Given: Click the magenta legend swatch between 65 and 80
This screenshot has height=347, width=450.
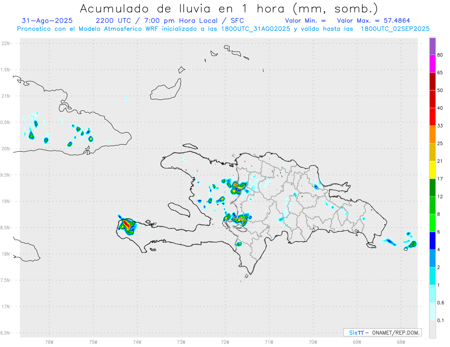Looking at the screenshot, I should (432, 64).
